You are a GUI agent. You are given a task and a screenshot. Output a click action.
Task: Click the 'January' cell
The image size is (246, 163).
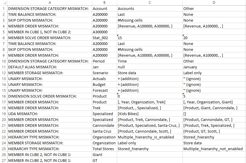(214, 67)
